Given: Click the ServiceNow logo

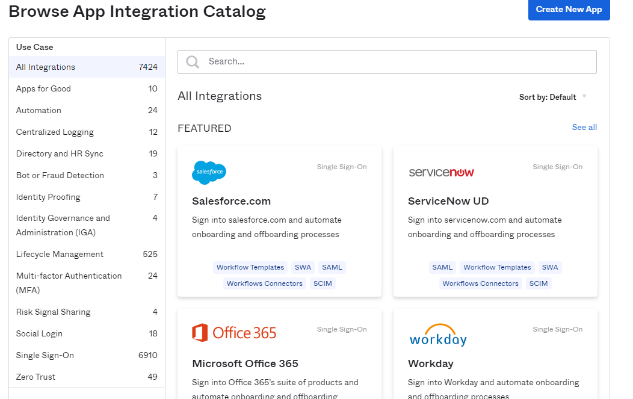Looking at the screenshot, I should (441, 173).
